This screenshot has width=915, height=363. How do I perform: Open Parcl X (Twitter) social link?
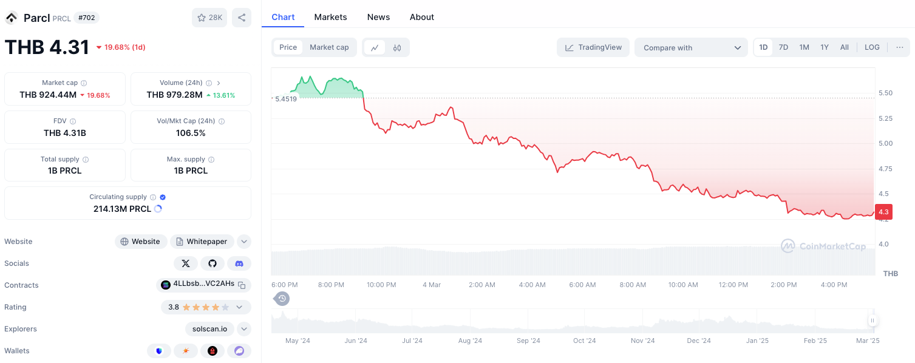(186, 263)
